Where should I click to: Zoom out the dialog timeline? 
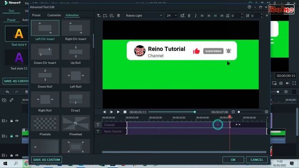[x=233, y=112]
